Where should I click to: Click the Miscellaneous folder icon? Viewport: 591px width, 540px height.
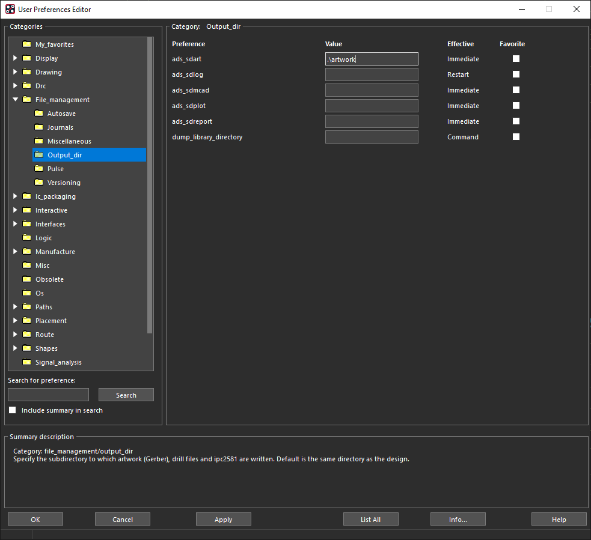(39, 141)
